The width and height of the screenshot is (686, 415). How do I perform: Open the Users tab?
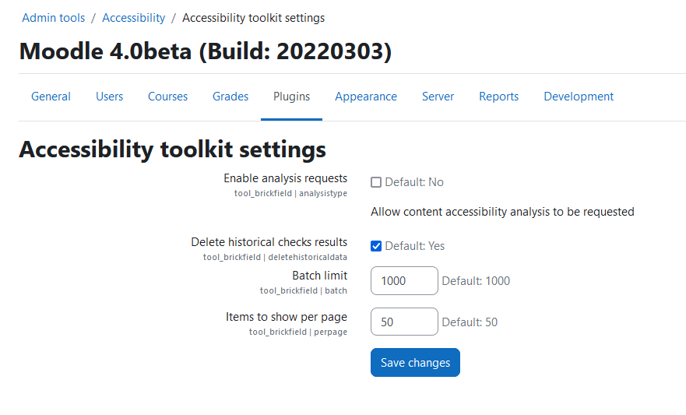coord(109,97)
